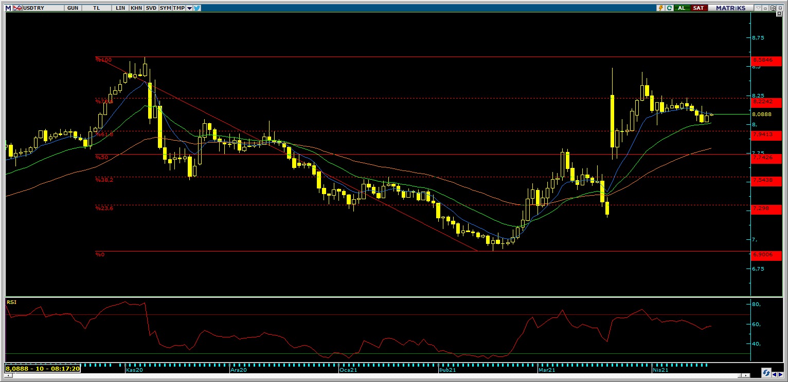Click the 7,298 price tag
The width and height of the screenshot is (788, 382).
pyautogui.click(x=765, y=208)
